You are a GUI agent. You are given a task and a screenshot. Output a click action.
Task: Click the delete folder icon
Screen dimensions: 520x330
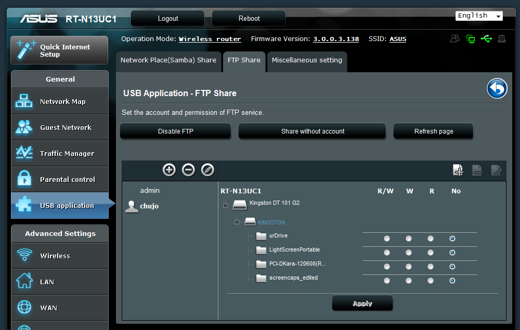[477, 170]
